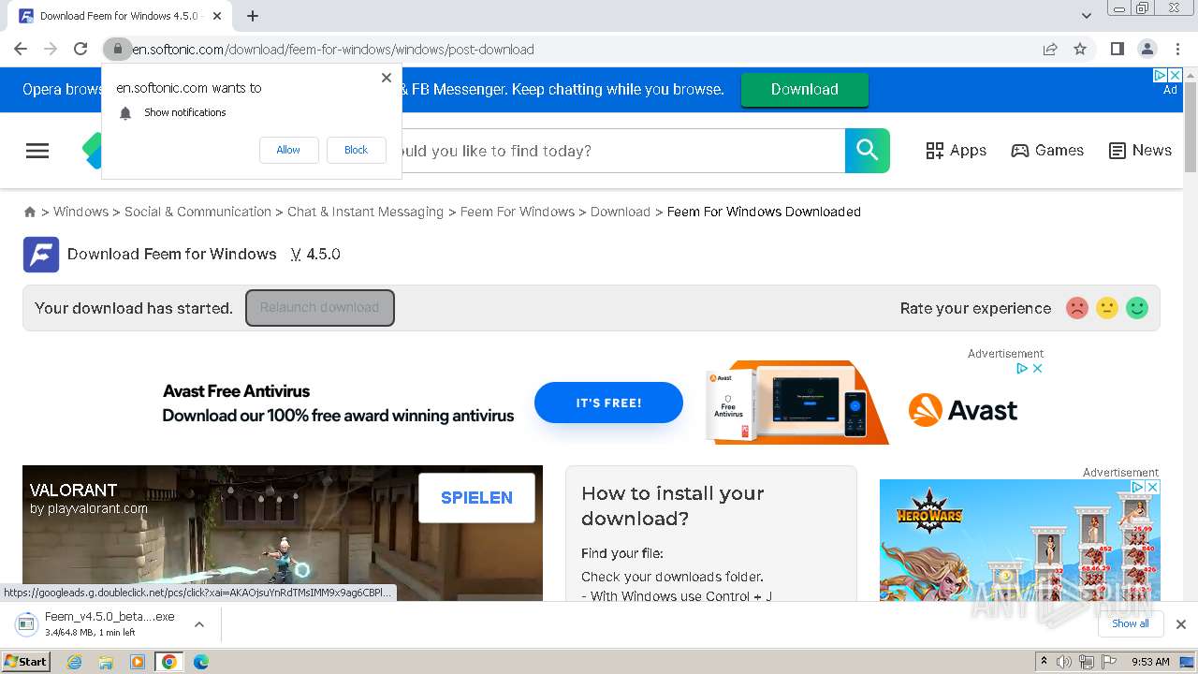
Task: Click the network tray icon
Action: tap(1087, 662)
